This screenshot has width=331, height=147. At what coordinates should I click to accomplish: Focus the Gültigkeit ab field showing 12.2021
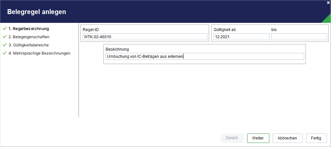tap(241, 37)
